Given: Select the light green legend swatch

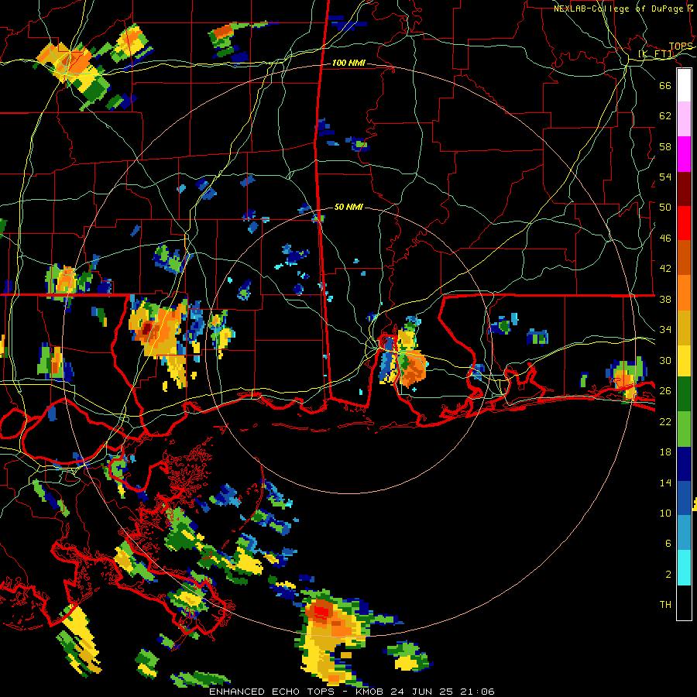Looking at the screenshot, I should click(x=684, y=429).
